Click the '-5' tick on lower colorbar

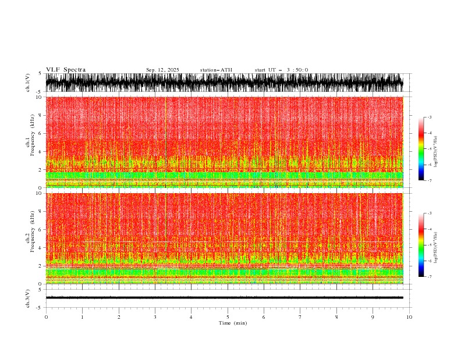[429, 245]
